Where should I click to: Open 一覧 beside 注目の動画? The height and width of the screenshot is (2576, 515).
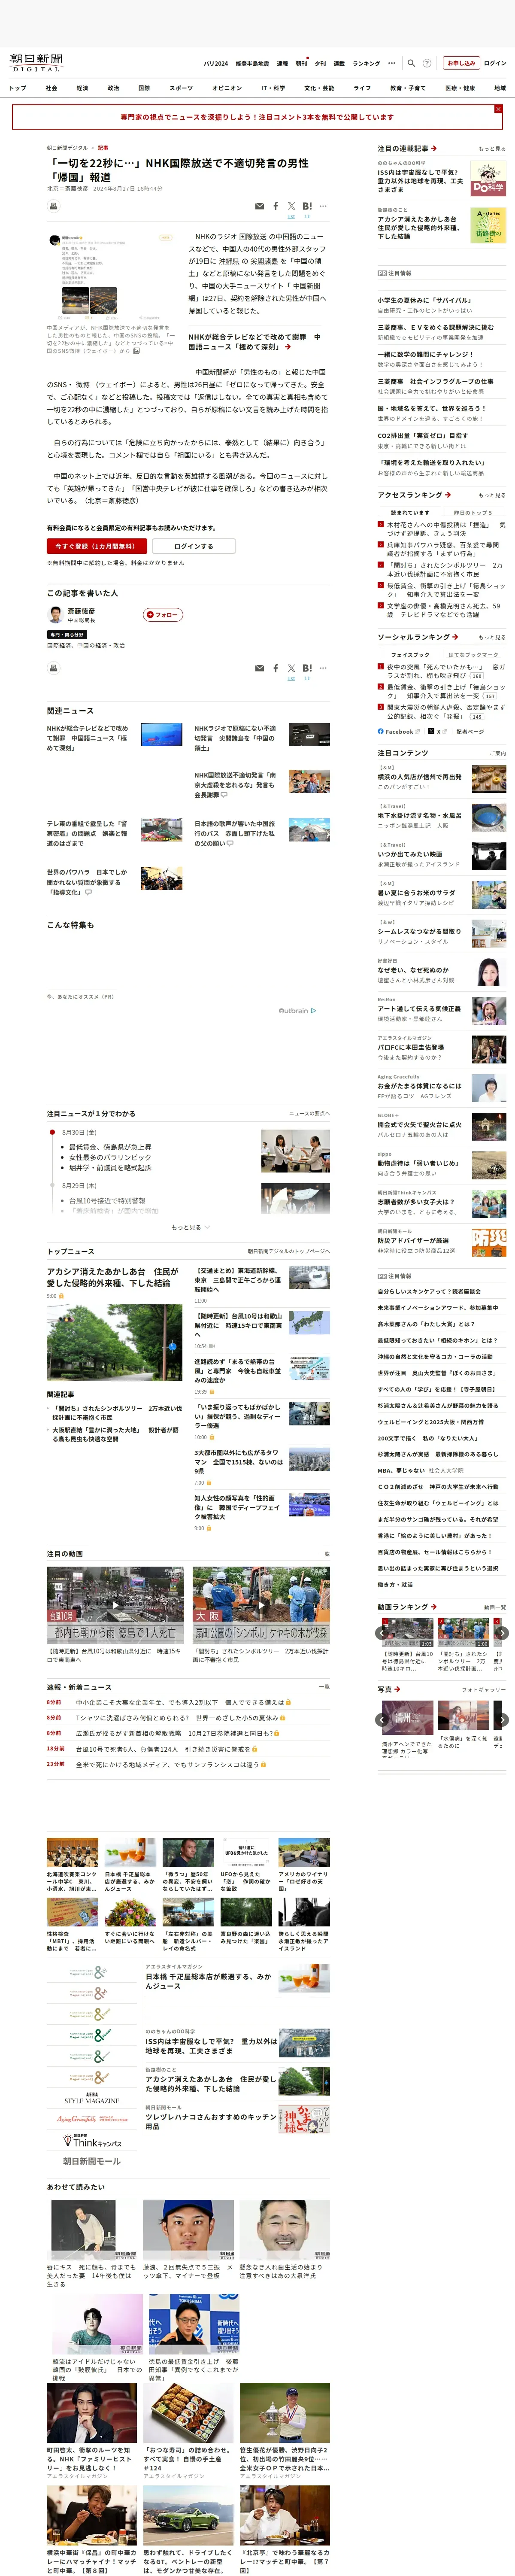323,1554
